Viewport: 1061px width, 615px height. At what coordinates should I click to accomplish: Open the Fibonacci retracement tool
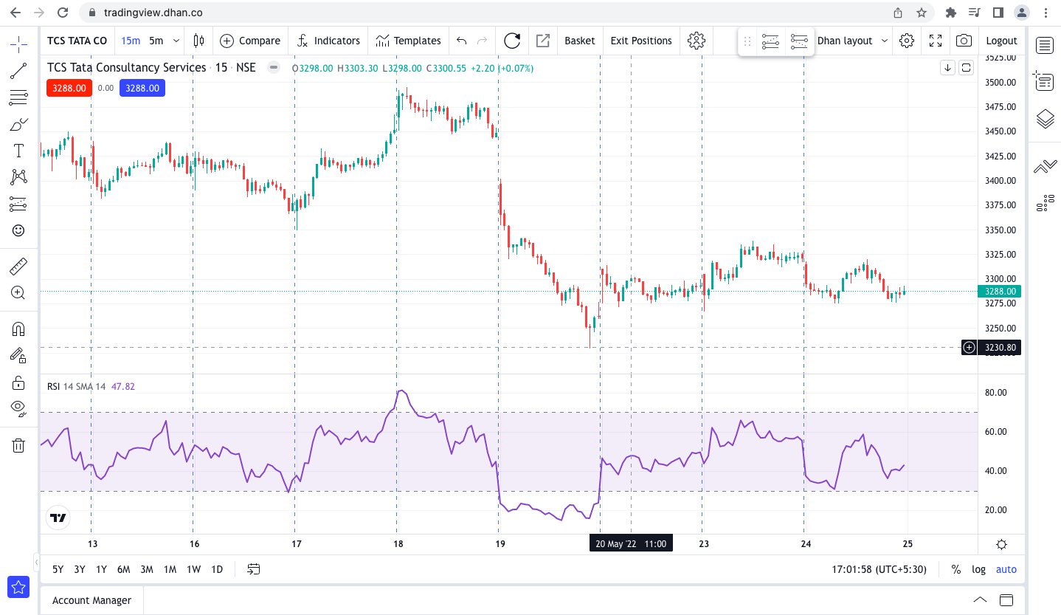click(18, 97)
